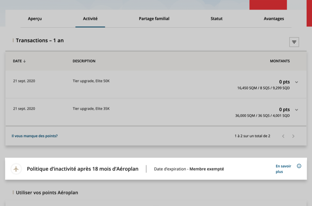This screenshot has height=206, width=312.
Task: Switch to the Aperçu tab
Action: coord(35,19)
